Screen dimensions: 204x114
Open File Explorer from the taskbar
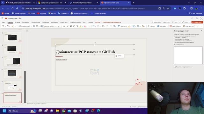[x=57, y=111]
